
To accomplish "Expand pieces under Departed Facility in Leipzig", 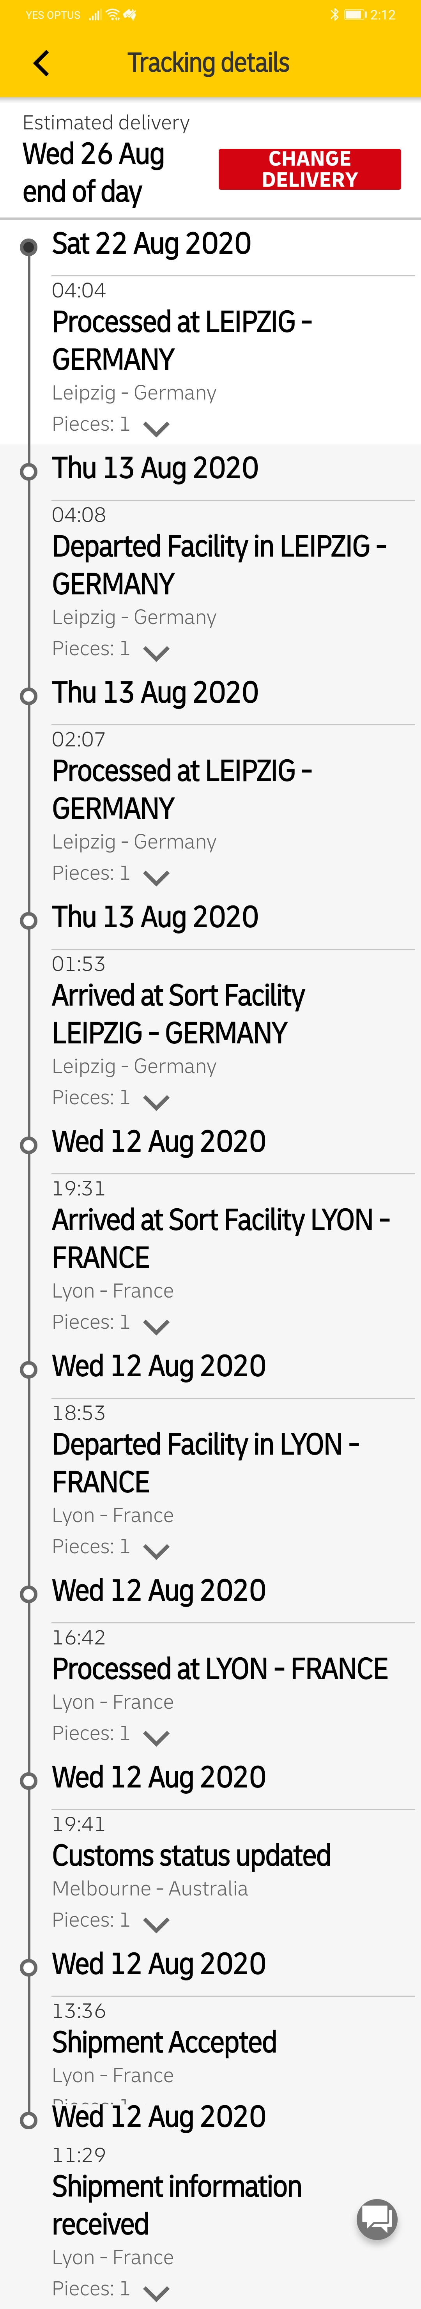I will [x=157, y=652].
